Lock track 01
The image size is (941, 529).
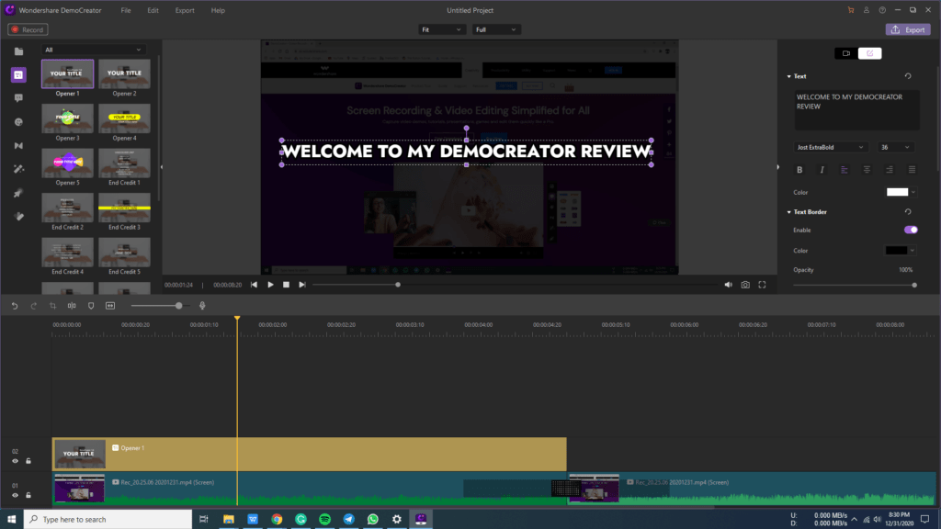(28, 495)
